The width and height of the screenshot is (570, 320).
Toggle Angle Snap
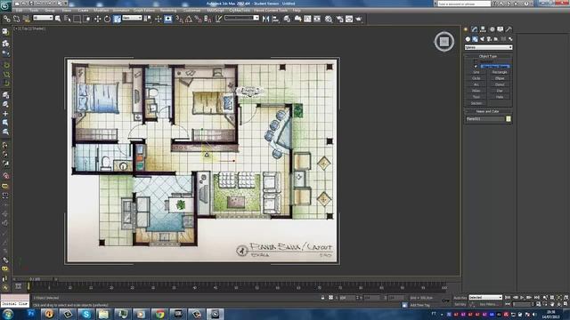[x=189, y=19]
